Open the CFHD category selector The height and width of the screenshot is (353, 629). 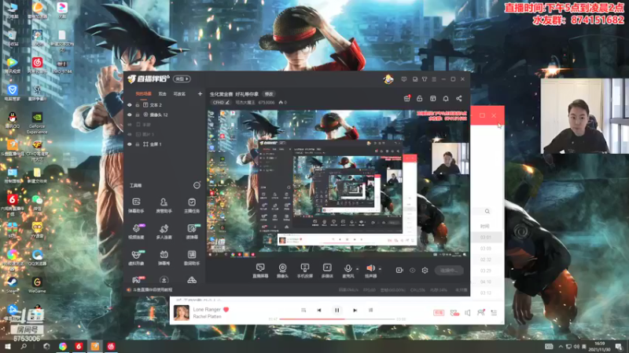point(221,103)
